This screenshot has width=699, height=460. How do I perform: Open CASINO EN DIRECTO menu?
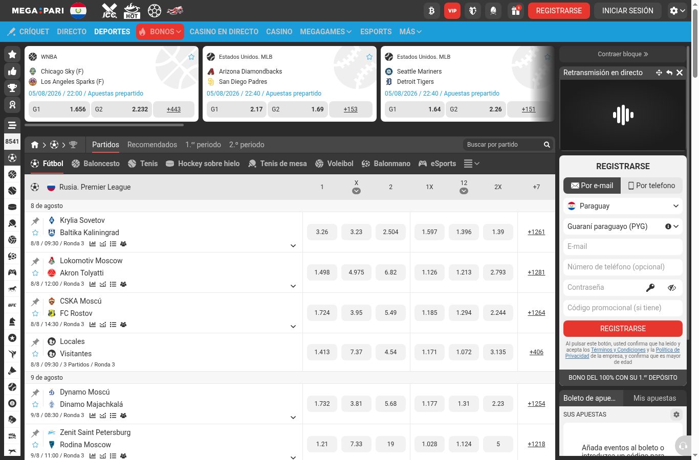pos(224,32)
